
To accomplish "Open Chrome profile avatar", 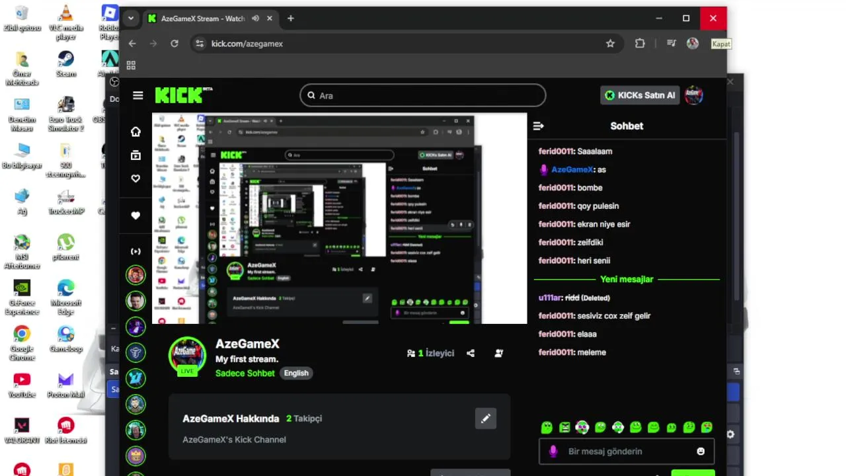I will click(693, 44).
